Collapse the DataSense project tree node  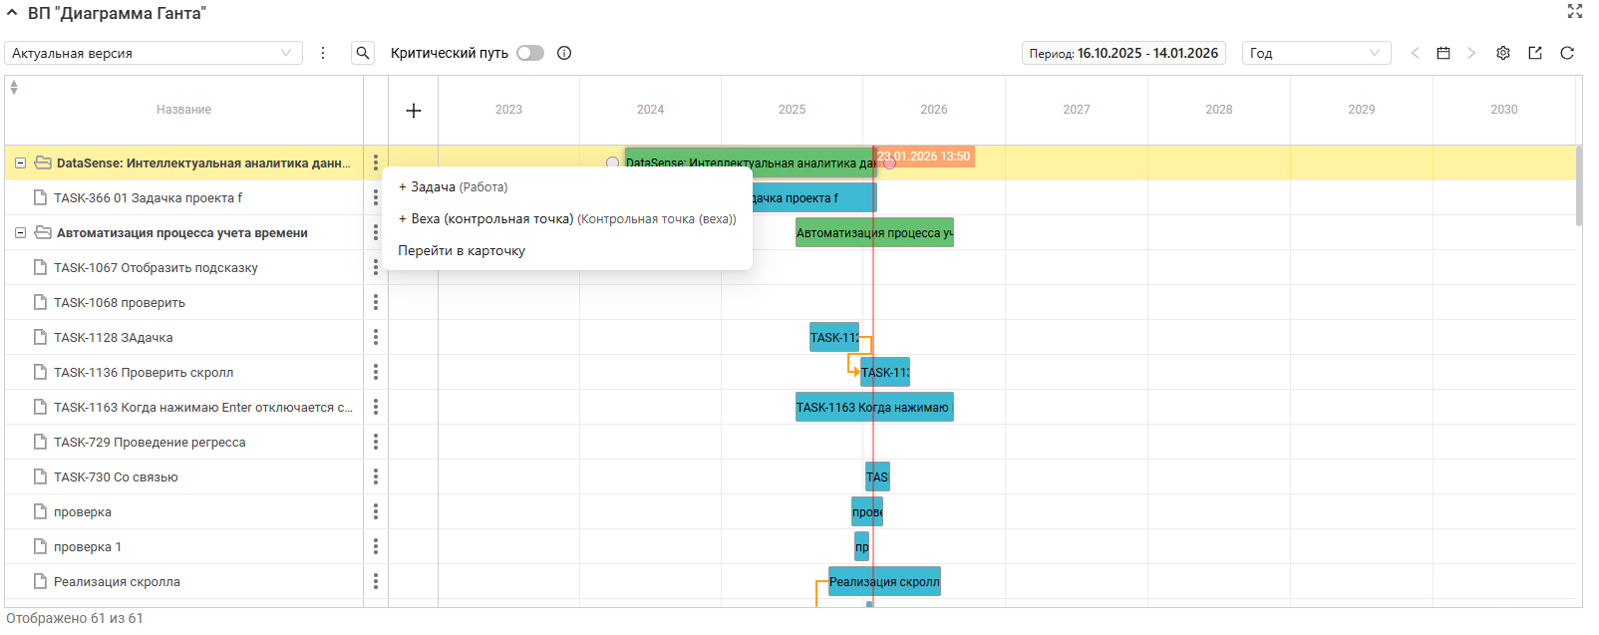tap(20, 162)
